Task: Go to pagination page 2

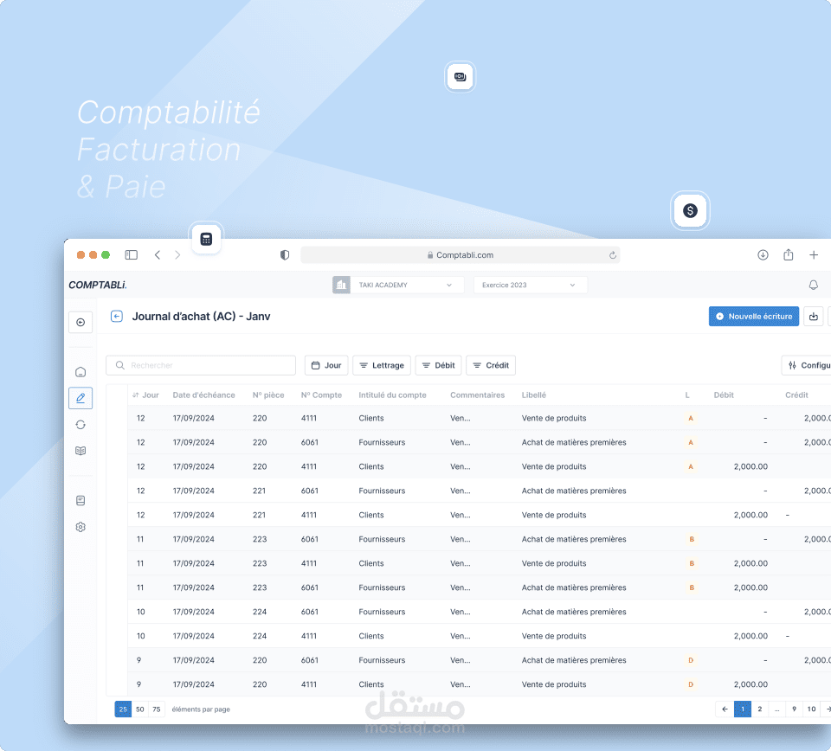Action: pos(759,709)
